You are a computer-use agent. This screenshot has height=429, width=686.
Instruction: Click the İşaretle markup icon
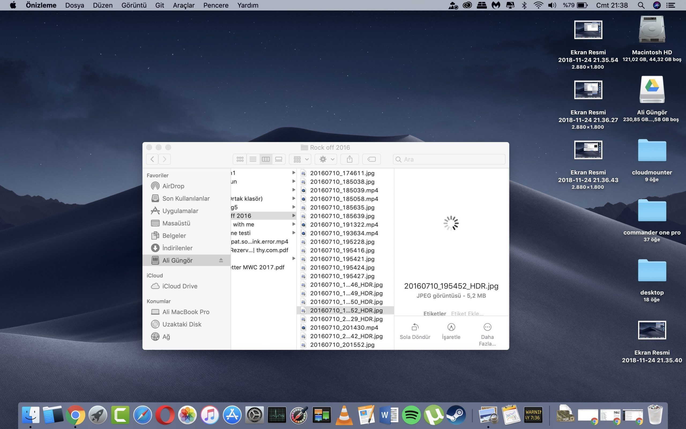click(451, 327)
